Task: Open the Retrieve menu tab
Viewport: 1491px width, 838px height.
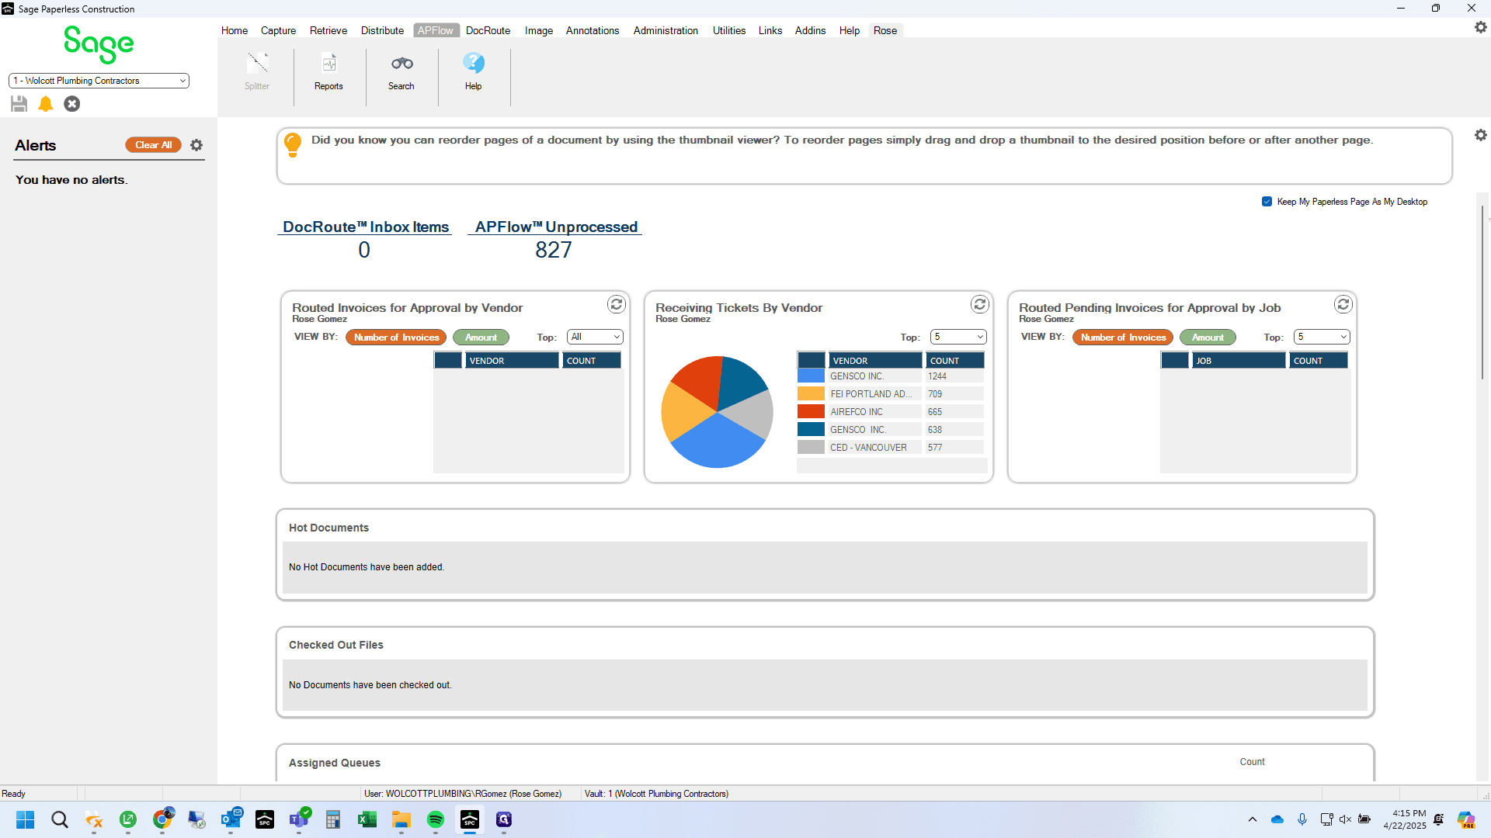Action: click(328, 30)
